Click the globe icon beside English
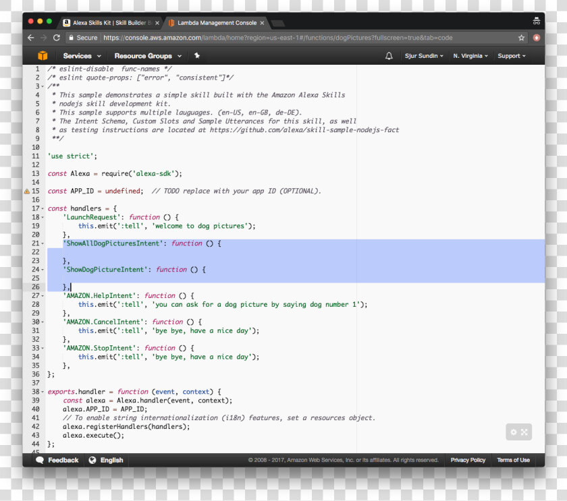 (x=92, y=460)
